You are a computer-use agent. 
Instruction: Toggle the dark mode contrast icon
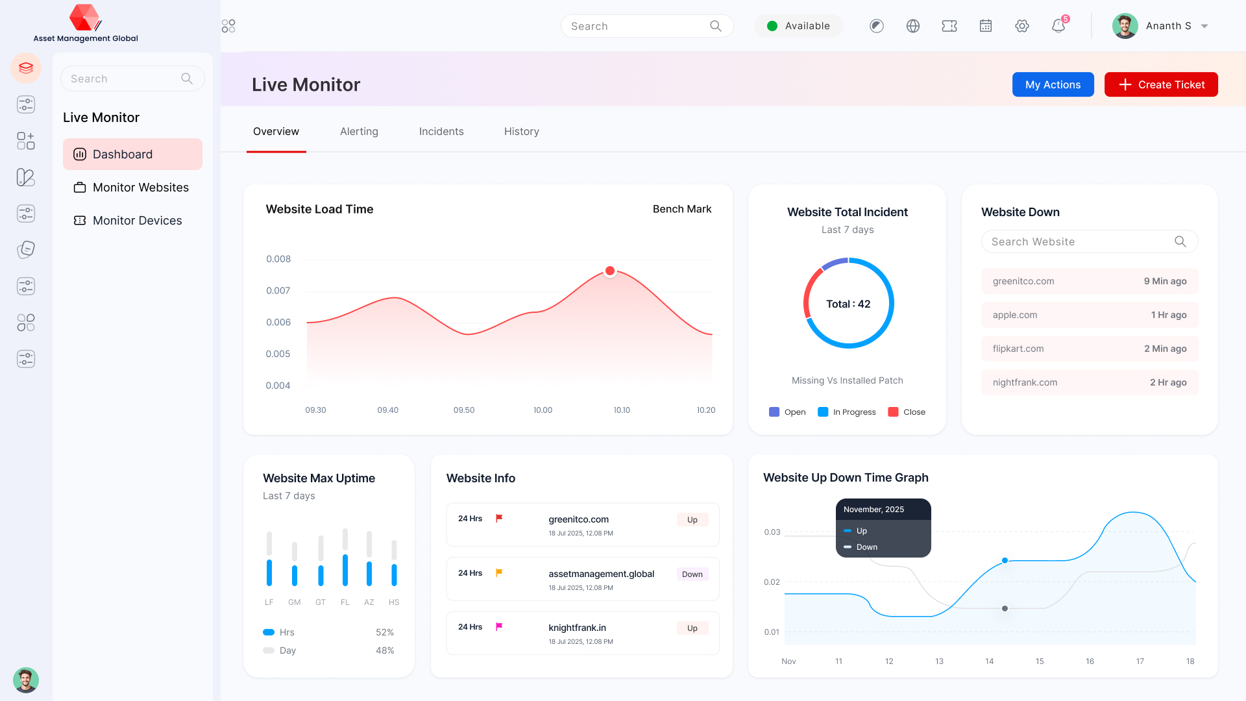(876, 26)
